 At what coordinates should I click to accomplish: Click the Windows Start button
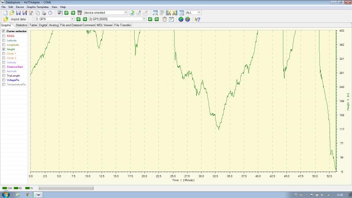point(6,194)
